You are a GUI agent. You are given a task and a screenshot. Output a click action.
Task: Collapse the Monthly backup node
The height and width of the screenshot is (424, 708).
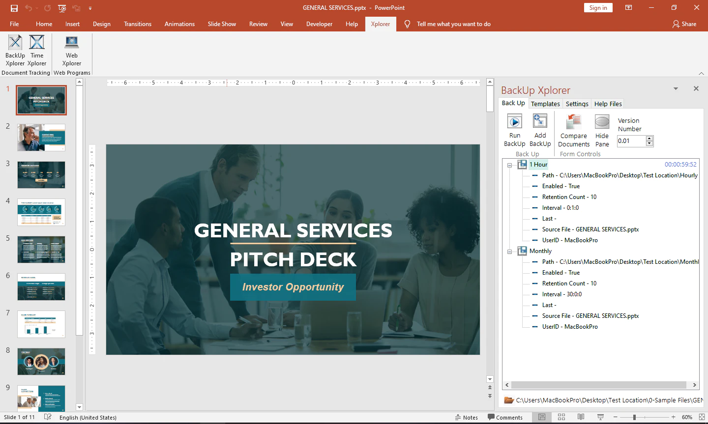(510, 252)
